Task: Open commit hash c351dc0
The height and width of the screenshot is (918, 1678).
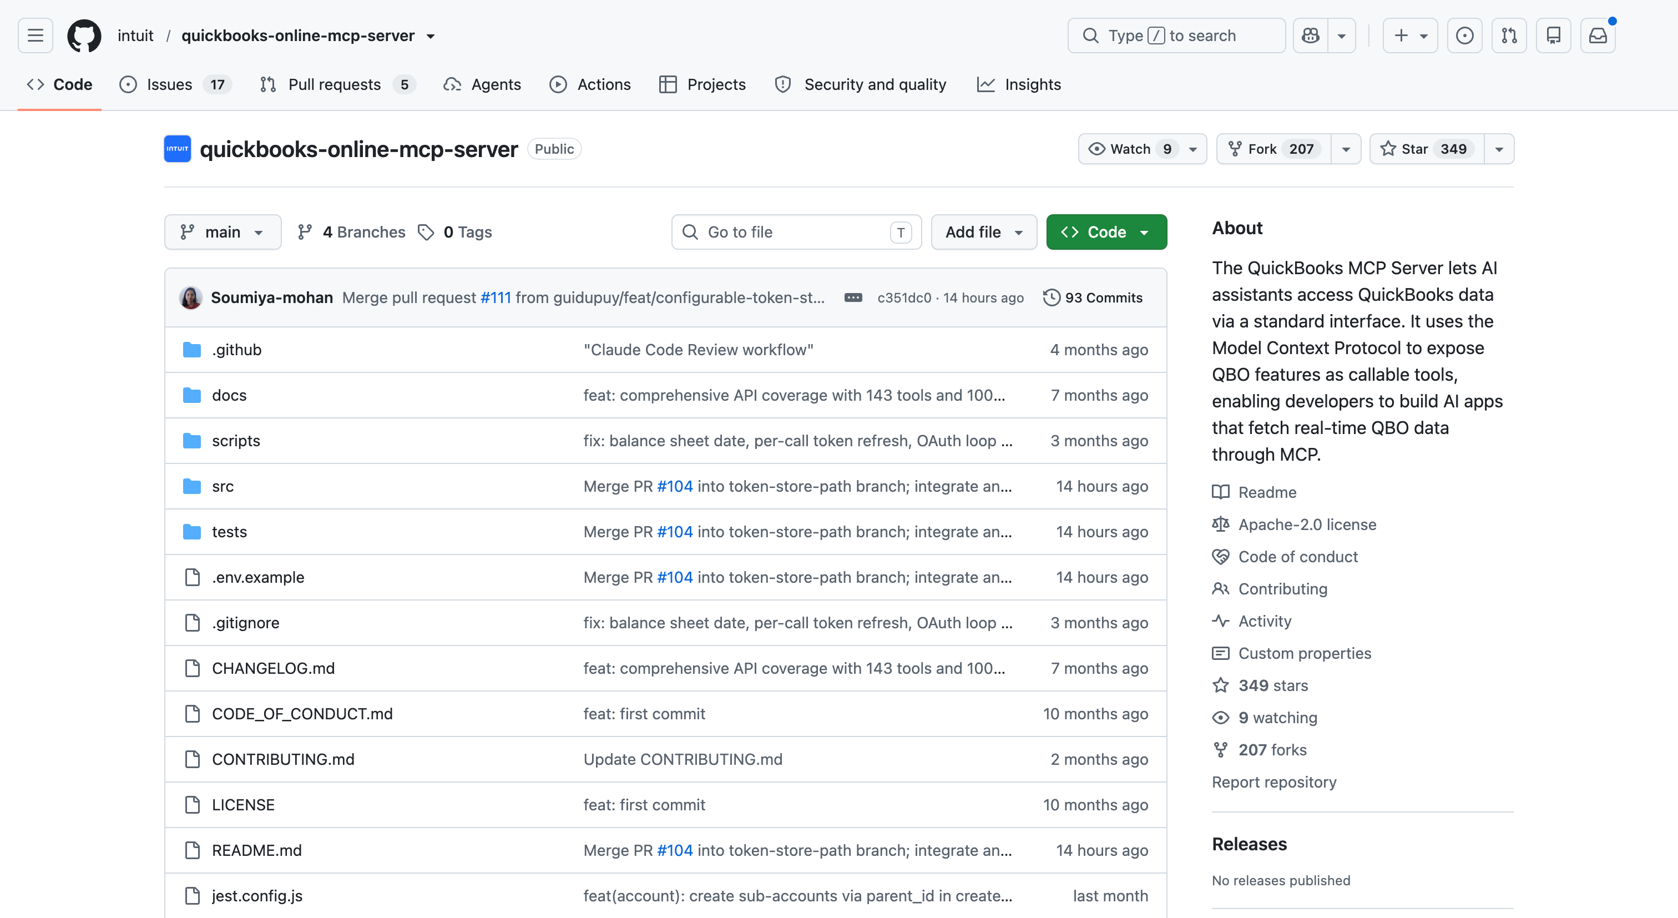Action: [904, 297]
